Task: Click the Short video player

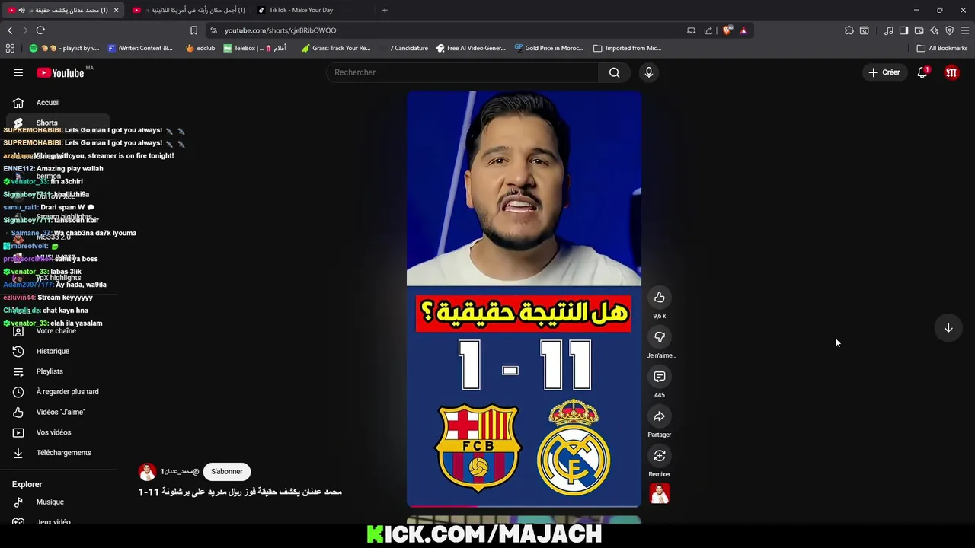Action: click(524, 298)
